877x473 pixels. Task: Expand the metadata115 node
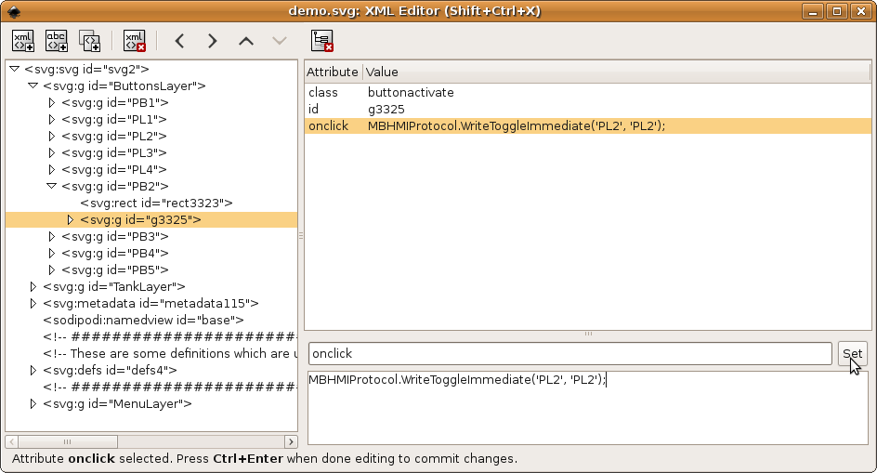pos(33,303)
